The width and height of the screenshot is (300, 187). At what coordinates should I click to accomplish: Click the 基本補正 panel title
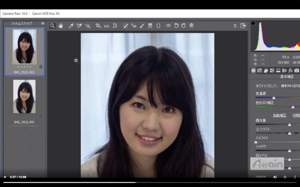(x=287, y=77)
